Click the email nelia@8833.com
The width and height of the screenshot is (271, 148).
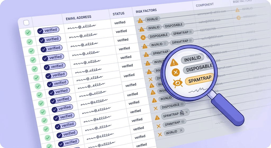click(x=210, y=21)
